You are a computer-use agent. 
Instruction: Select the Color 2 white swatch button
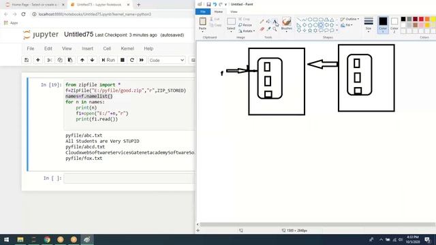pos(394,24)
